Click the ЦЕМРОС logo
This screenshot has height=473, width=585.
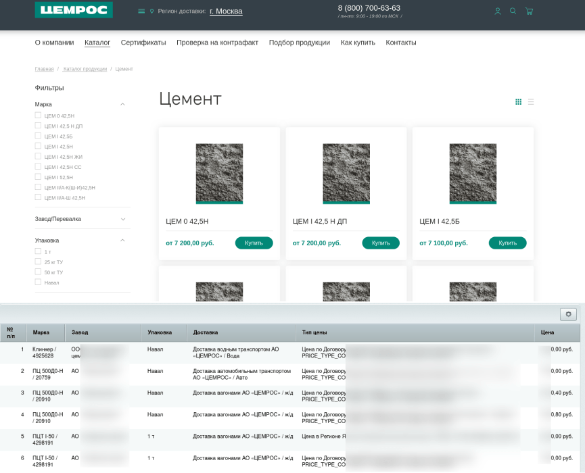coord(74,10)
